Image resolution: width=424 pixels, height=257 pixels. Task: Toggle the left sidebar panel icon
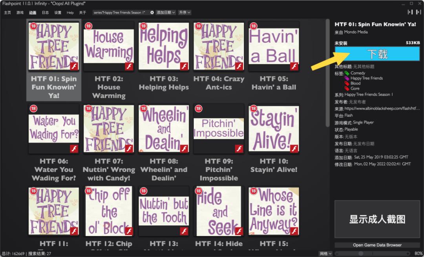[x=410, y=12]
